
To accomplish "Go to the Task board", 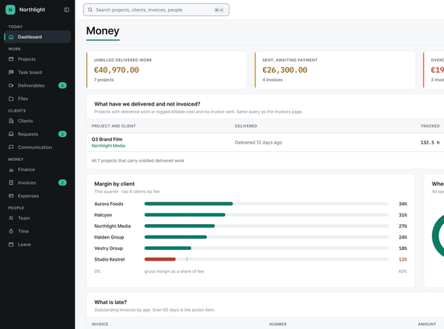I will coord(37,72).
